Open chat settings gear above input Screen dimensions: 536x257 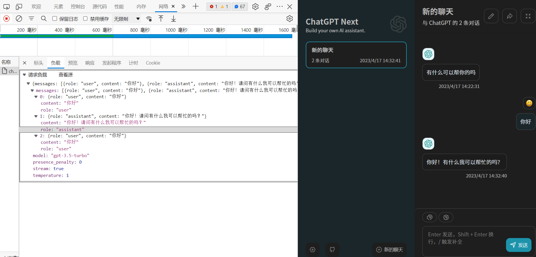446,217
